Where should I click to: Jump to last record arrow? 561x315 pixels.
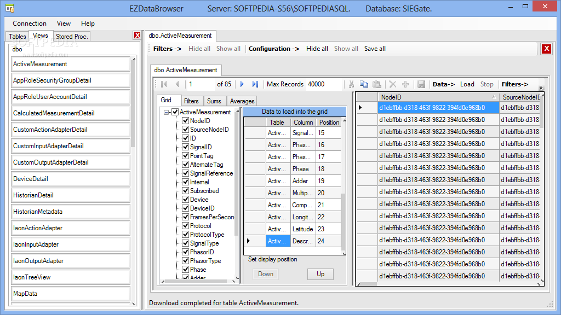(x=255, y=84)
